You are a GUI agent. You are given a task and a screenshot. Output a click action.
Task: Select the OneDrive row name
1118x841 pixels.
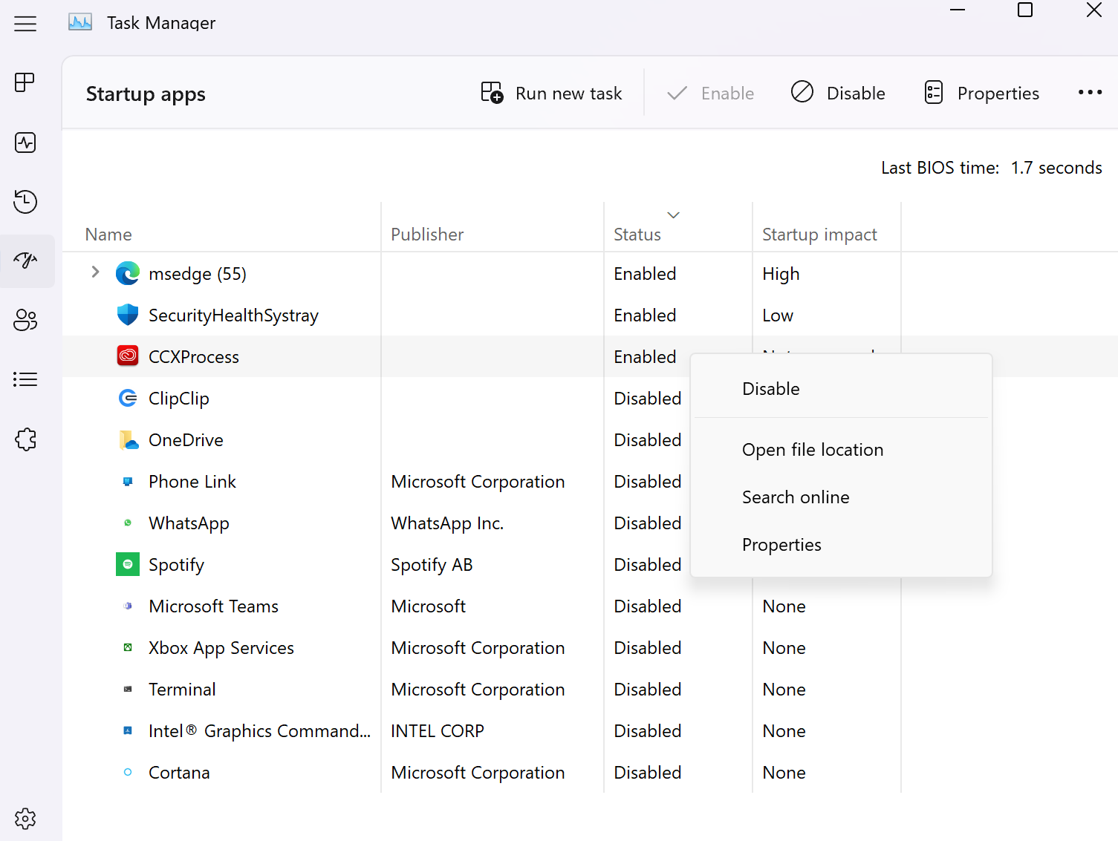click(x=186, y=440)
